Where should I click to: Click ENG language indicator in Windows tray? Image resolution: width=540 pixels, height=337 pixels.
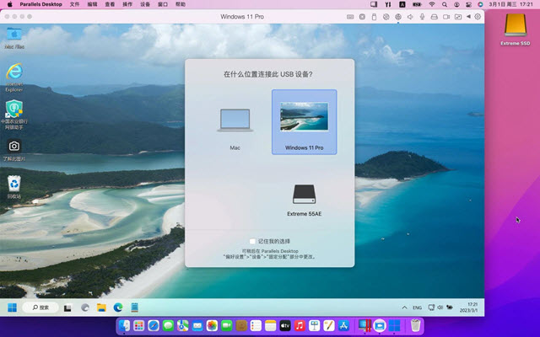(x=417, y=308)
